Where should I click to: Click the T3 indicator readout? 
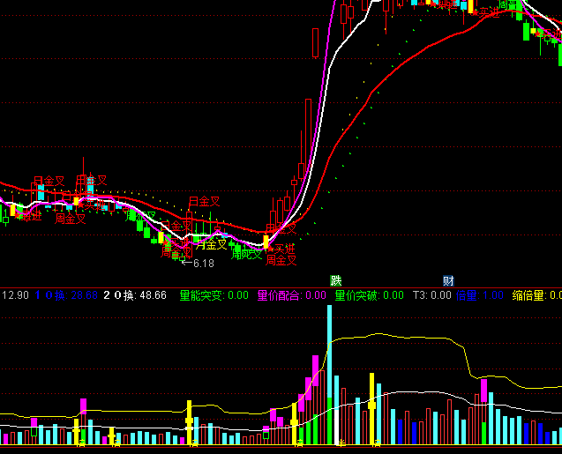coord(431,295)
